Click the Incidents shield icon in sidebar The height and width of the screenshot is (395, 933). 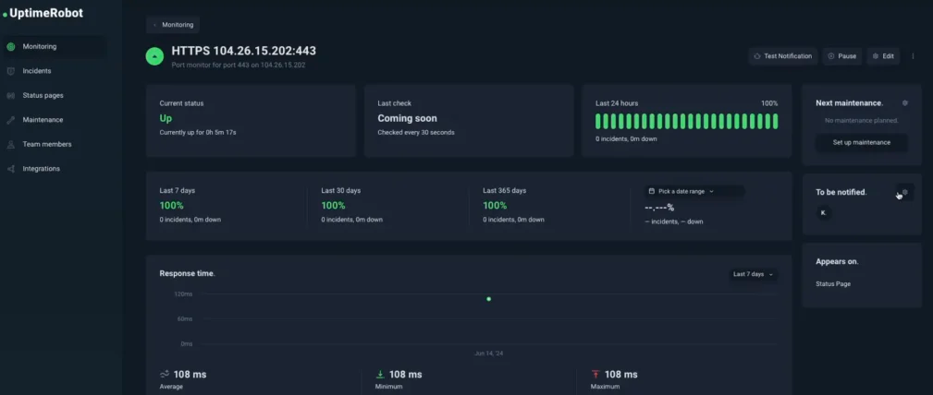point(11,71)
